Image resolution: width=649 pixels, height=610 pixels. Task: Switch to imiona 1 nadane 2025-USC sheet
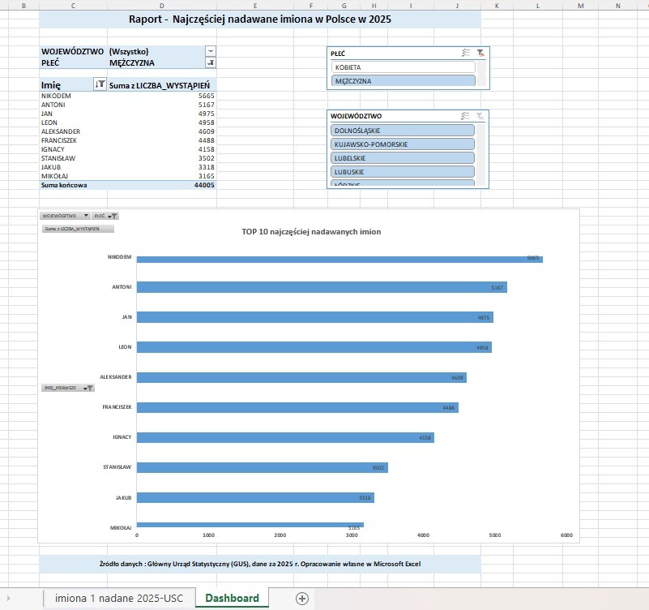(119, 599)
